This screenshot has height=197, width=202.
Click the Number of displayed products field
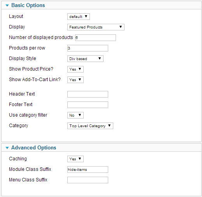95,37
